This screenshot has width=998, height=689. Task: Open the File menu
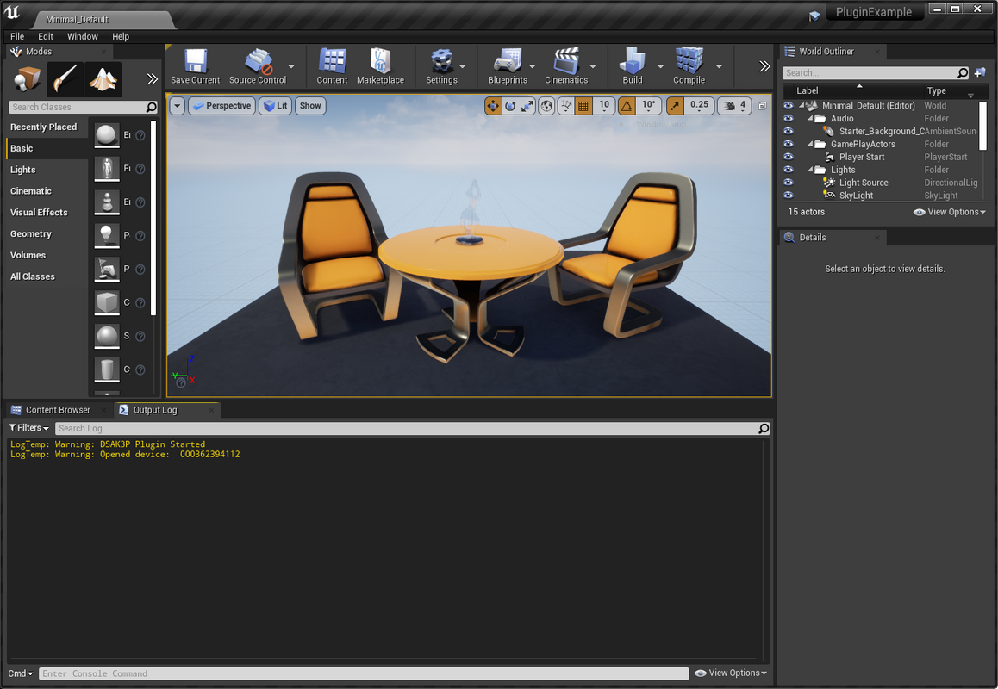coord(17,36)
